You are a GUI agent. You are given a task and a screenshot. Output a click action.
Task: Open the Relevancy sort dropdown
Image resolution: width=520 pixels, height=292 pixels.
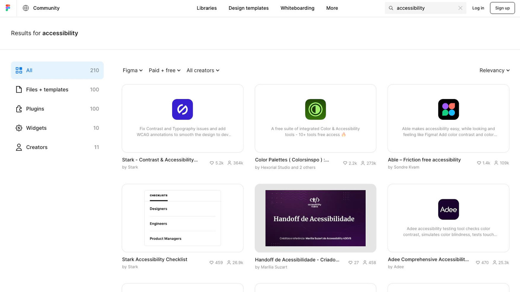point(494,70)
